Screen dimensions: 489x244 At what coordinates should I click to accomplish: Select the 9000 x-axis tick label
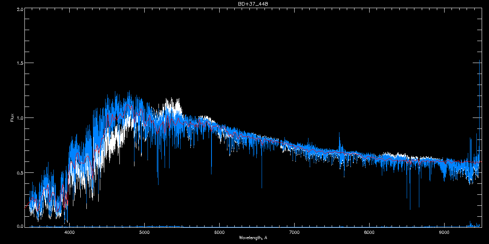pos(444,233)
